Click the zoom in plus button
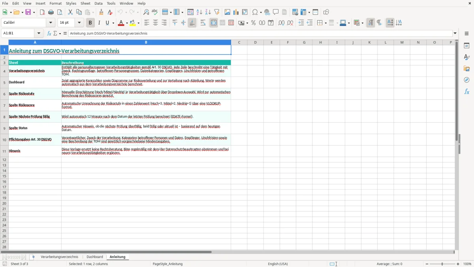 458,264
